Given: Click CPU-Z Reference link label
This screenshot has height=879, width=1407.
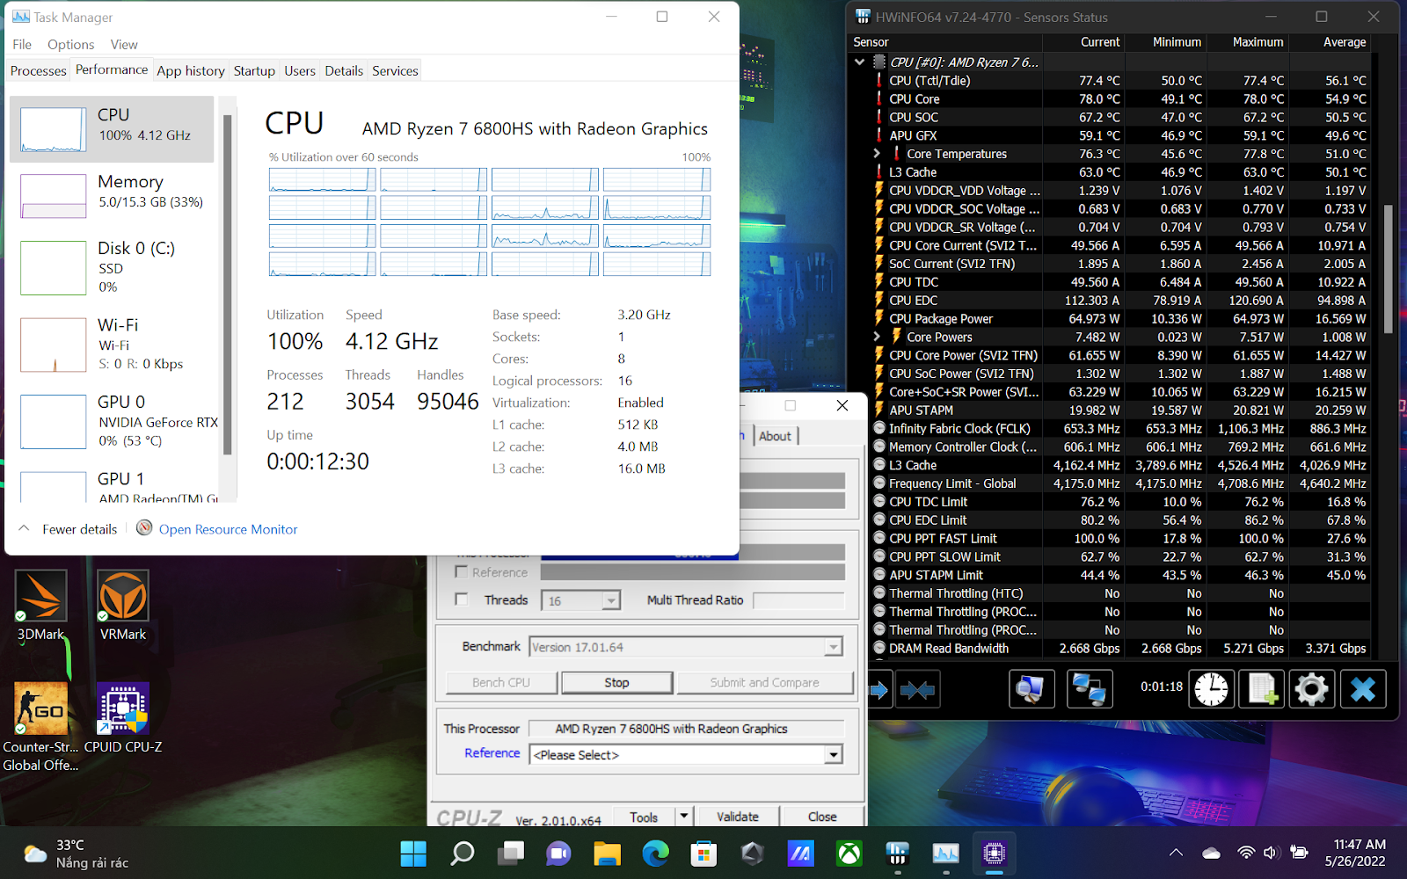Looking at the screenshot, I should pos(492,753).
